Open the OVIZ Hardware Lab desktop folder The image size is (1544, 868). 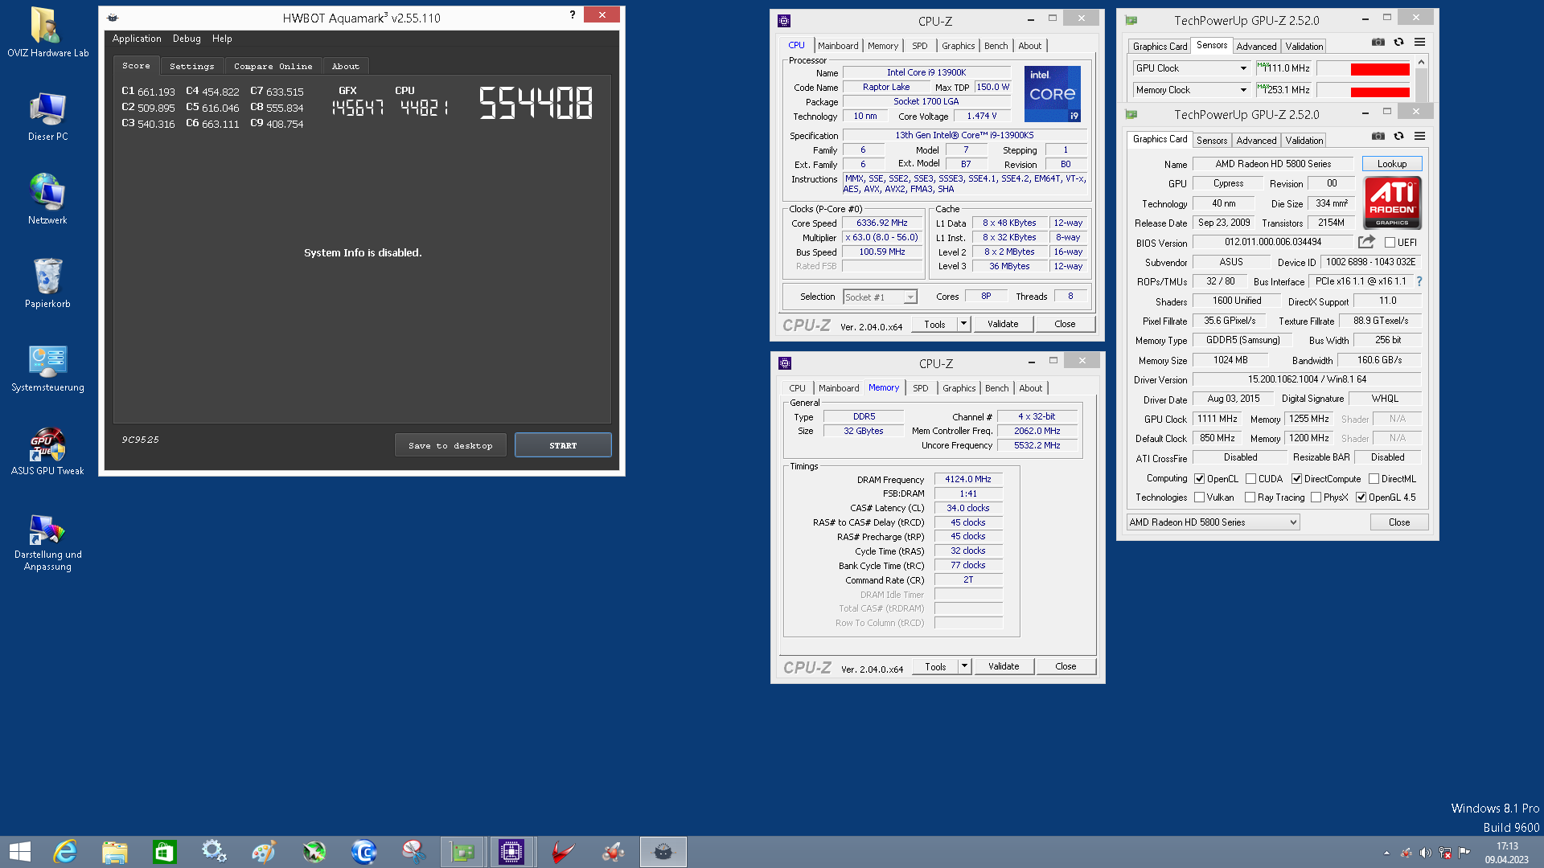click(47, 32)
